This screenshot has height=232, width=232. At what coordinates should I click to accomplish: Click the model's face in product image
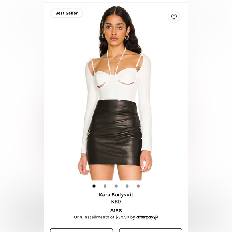pos(114,32)
